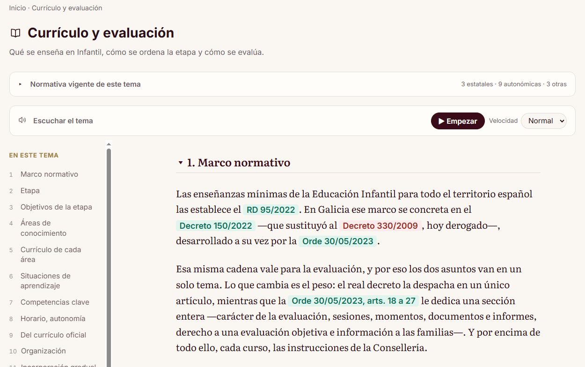The image size is (585, 367).
Task: Collapse the 1. Marco normativo section triangle
Action: tap(181, 163)
